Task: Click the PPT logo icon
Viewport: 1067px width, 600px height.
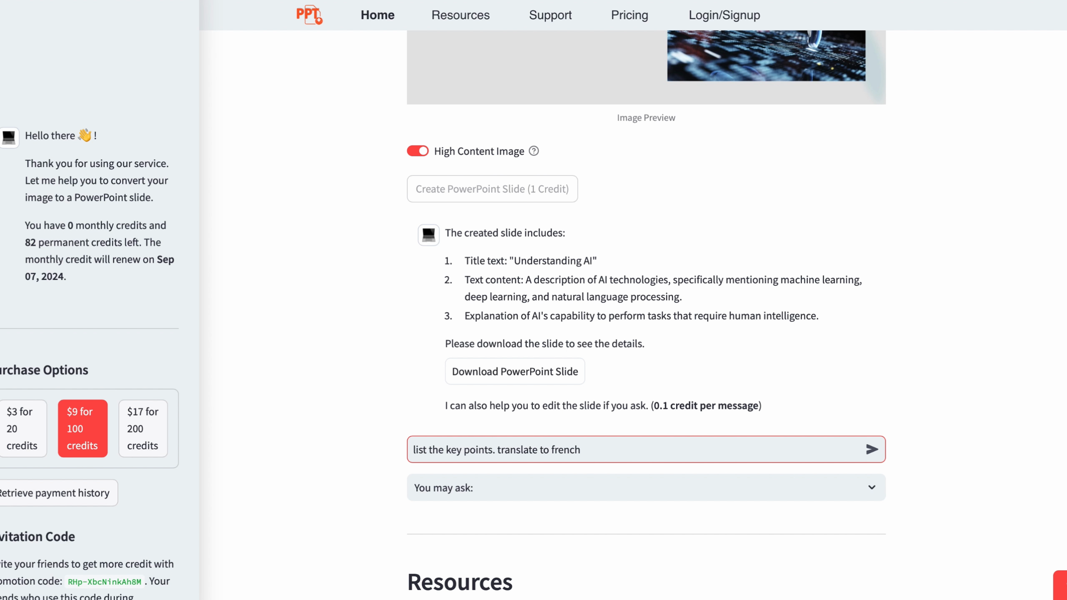Action: pyautogui.click(x=309, y=15)
